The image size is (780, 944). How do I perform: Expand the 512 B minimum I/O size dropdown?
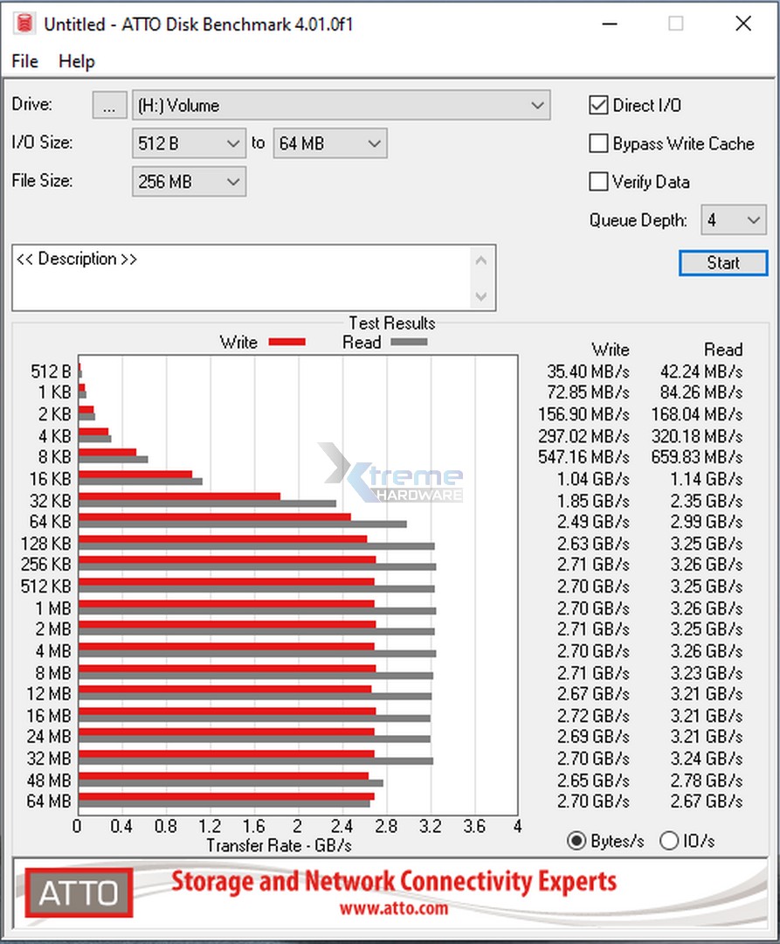pos(190,143)
